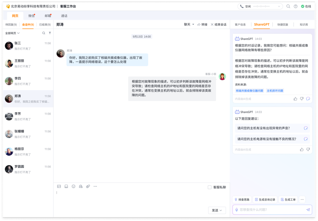Open the 客户信息 panel tab
This screenshot has height=221, width=318.
click(240, 24)
